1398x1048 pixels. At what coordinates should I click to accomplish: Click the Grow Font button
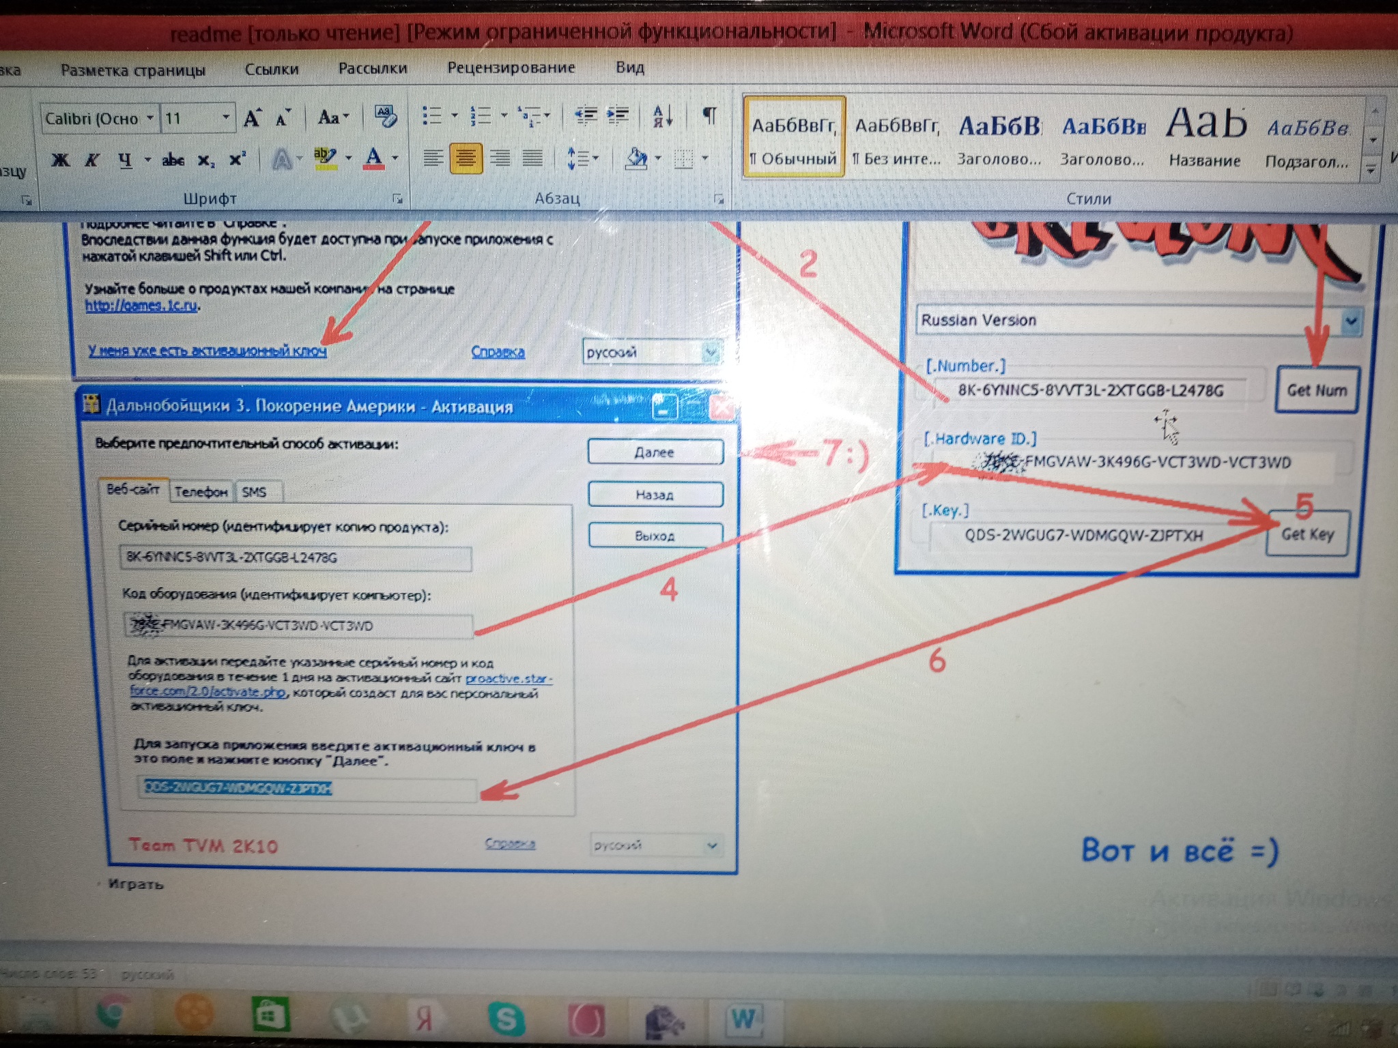click(252, 119)
